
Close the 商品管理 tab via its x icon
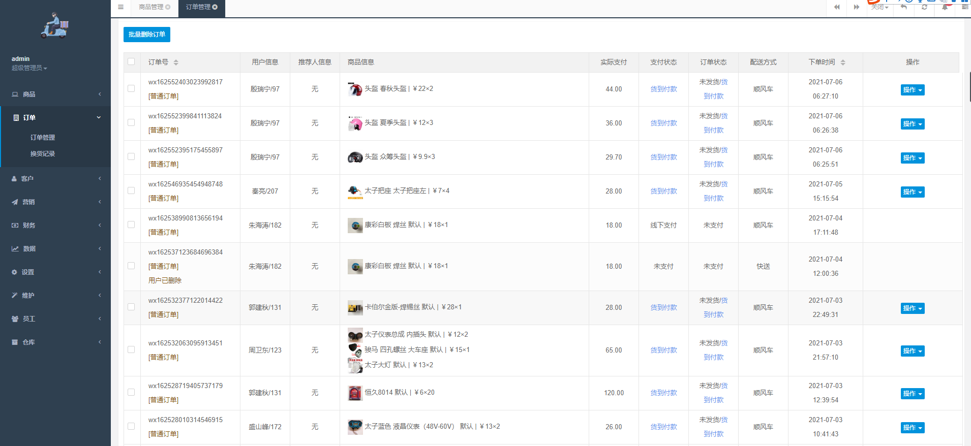(168, 7)
